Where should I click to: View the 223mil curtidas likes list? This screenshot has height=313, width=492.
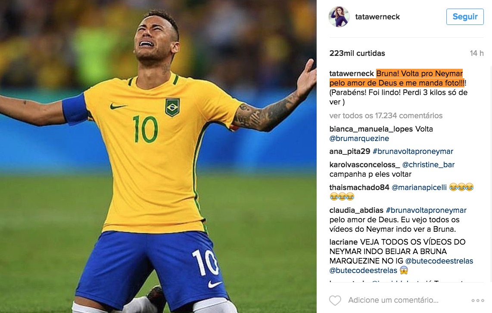[x=357, y=53]
